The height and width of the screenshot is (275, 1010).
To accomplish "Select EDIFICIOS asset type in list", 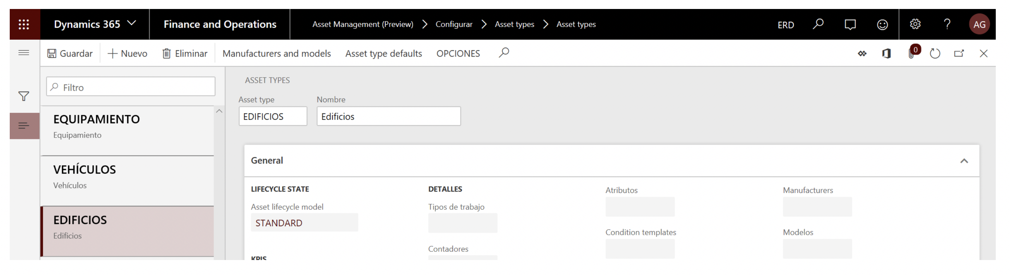I will [x=127, y=232].
